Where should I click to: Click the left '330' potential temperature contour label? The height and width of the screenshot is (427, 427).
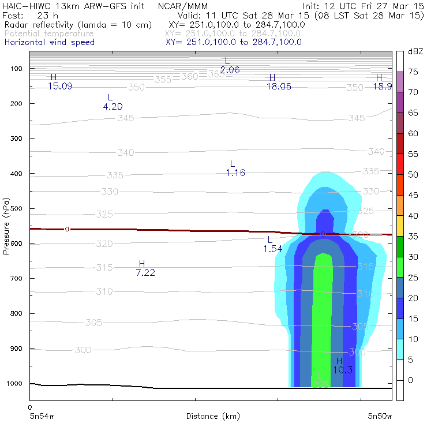click(x=110, y=192)
